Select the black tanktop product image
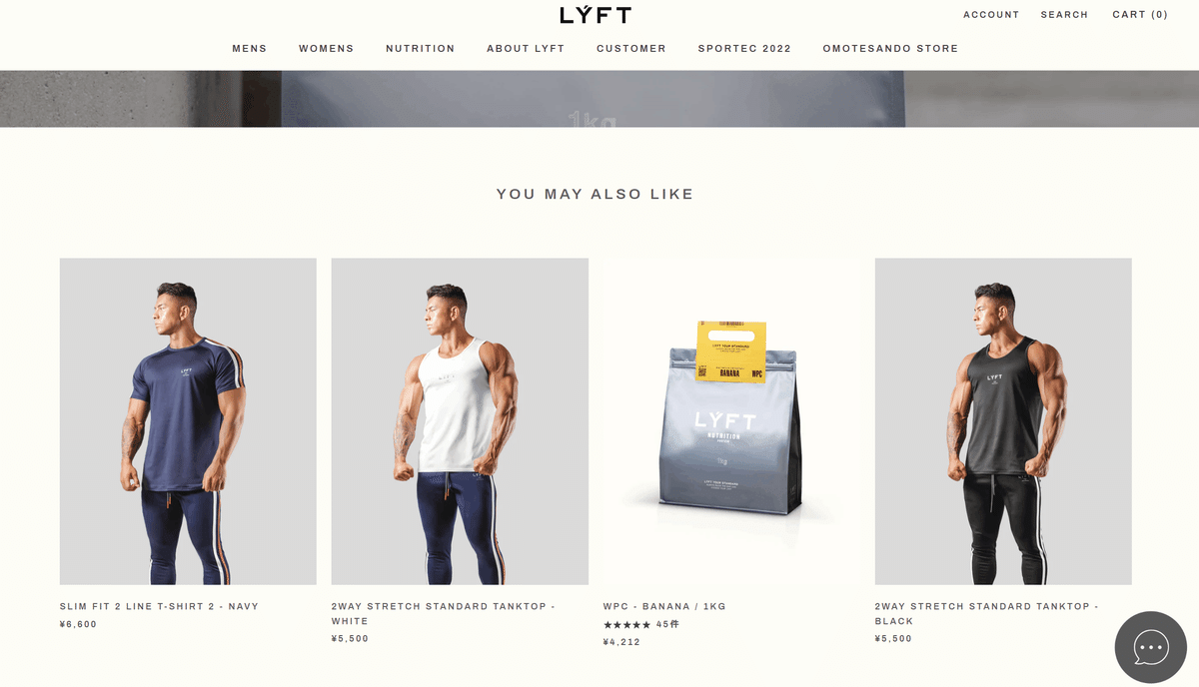1199x687 pixels. tap(1003, 421)
